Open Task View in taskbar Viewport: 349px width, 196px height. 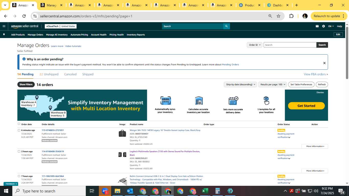(x=92, y=191)
